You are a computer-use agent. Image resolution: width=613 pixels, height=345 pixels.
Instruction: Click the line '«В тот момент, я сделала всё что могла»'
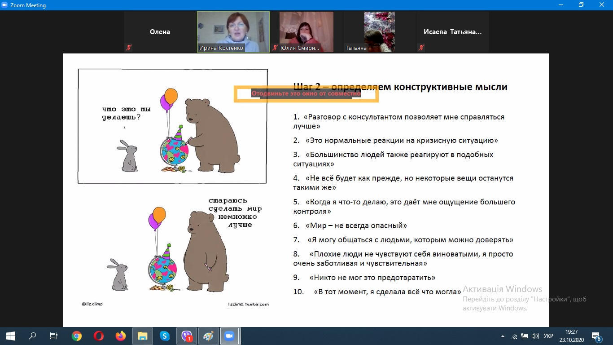(387, 292)
